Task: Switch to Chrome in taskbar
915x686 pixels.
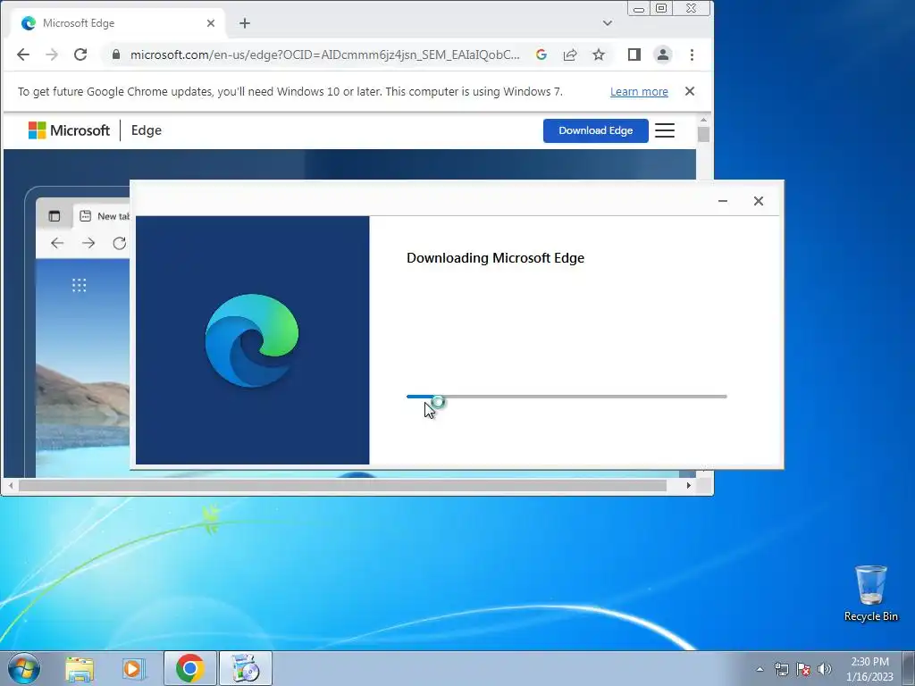Action: (189, 668)
